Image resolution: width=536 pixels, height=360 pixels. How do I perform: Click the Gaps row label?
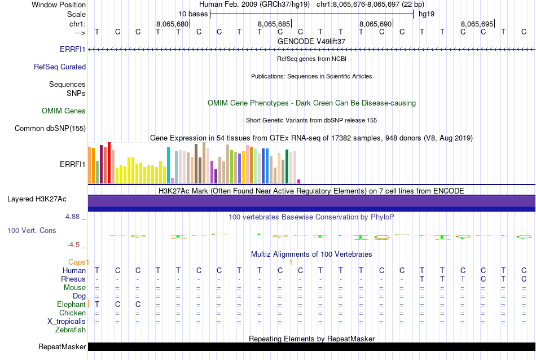point(77,262)
